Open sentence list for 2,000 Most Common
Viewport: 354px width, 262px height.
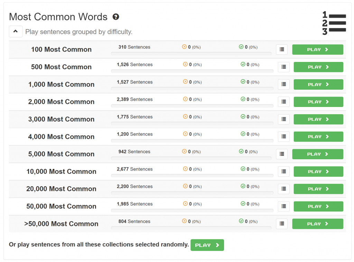[283, 102]
